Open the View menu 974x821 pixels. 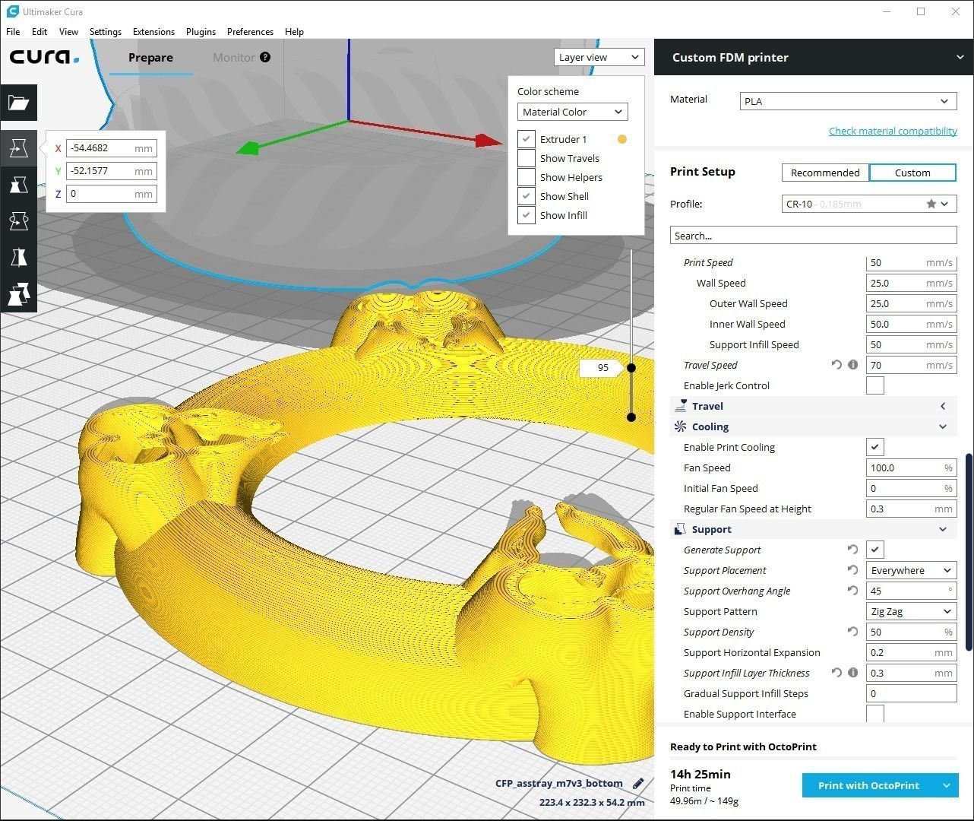tap(68, 31)
